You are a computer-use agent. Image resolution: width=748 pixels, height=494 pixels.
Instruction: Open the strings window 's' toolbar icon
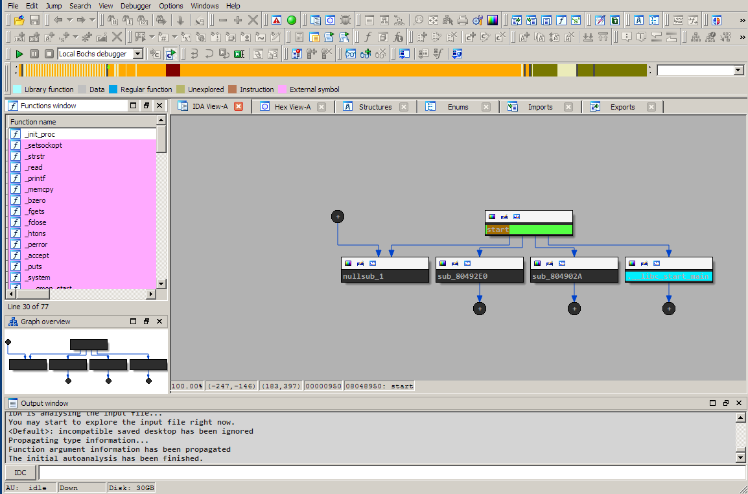coord(576,20)
